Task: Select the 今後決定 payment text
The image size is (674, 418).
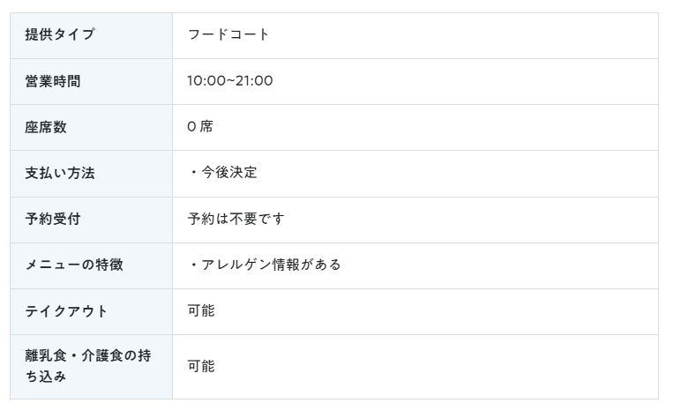Action: point(229,172)
